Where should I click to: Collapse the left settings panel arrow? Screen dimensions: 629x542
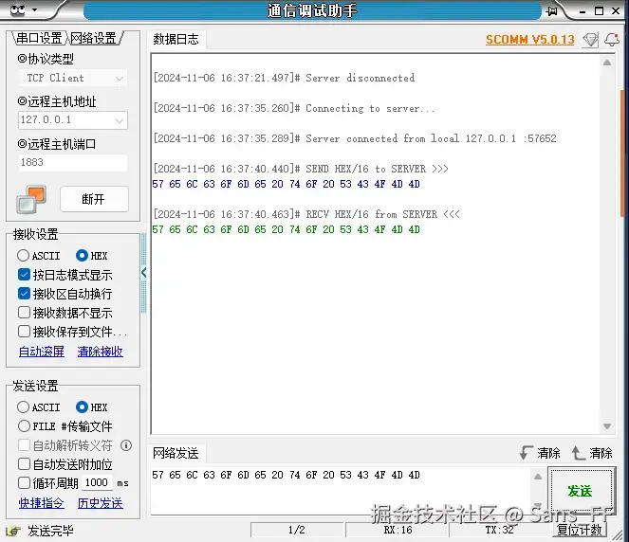pyautogui.click(x=143, y=273)
